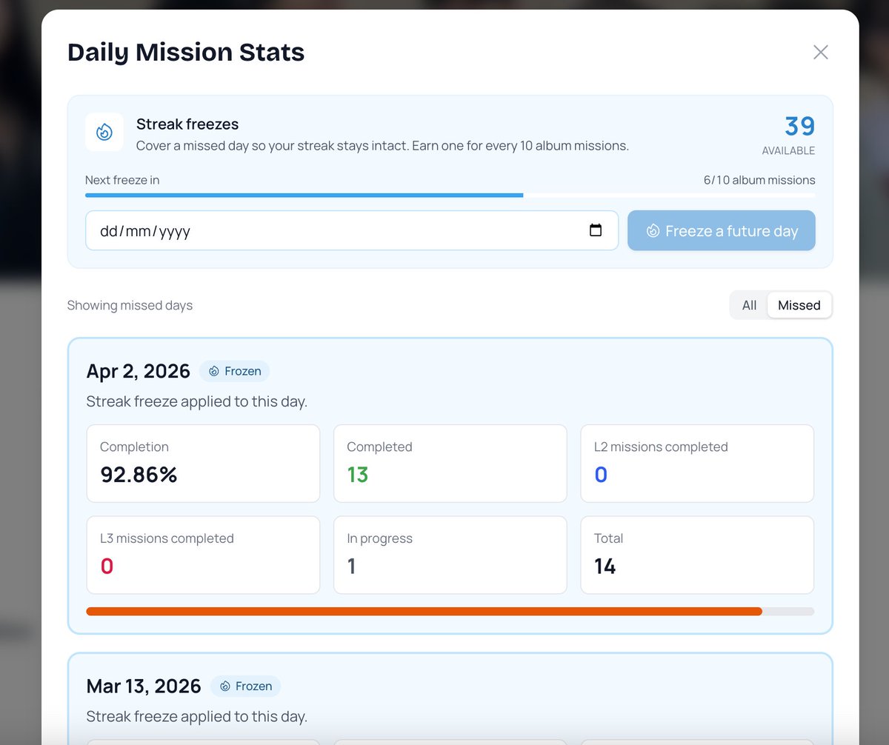Click the Total 14 stat card
The width and height of the screenshot is (889, 745).
[x=697, y=555]
